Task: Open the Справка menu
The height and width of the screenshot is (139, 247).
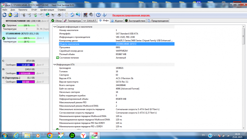Action: pos(62,10)
